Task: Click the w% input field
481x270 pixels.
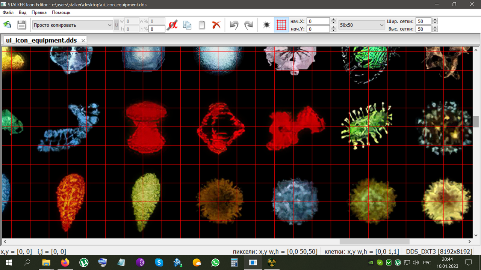Action: point(157,21)
